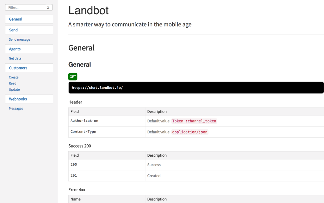Click the Success 200 table title
Image resolution: width=324 pixels, height=203 pixels.
[79, 146]
